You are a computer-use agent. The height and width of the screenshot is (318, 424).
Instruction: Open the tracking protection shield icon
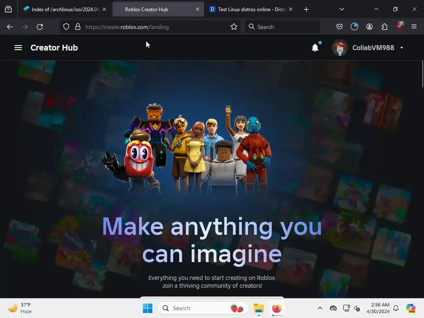[x=66, y=27]
